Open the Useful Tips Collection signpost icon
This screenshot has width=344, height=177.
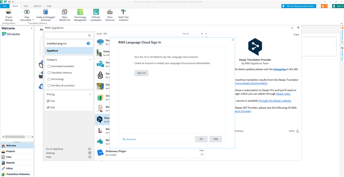tap(123, 12)
